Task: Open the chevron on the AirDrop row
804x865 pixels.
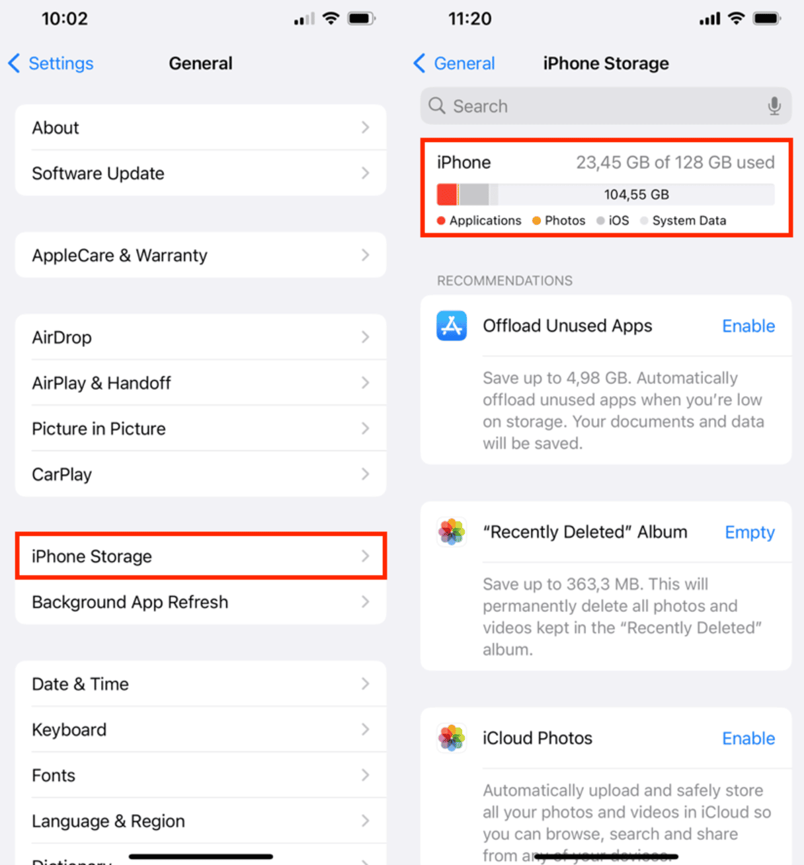Action: 366,337
